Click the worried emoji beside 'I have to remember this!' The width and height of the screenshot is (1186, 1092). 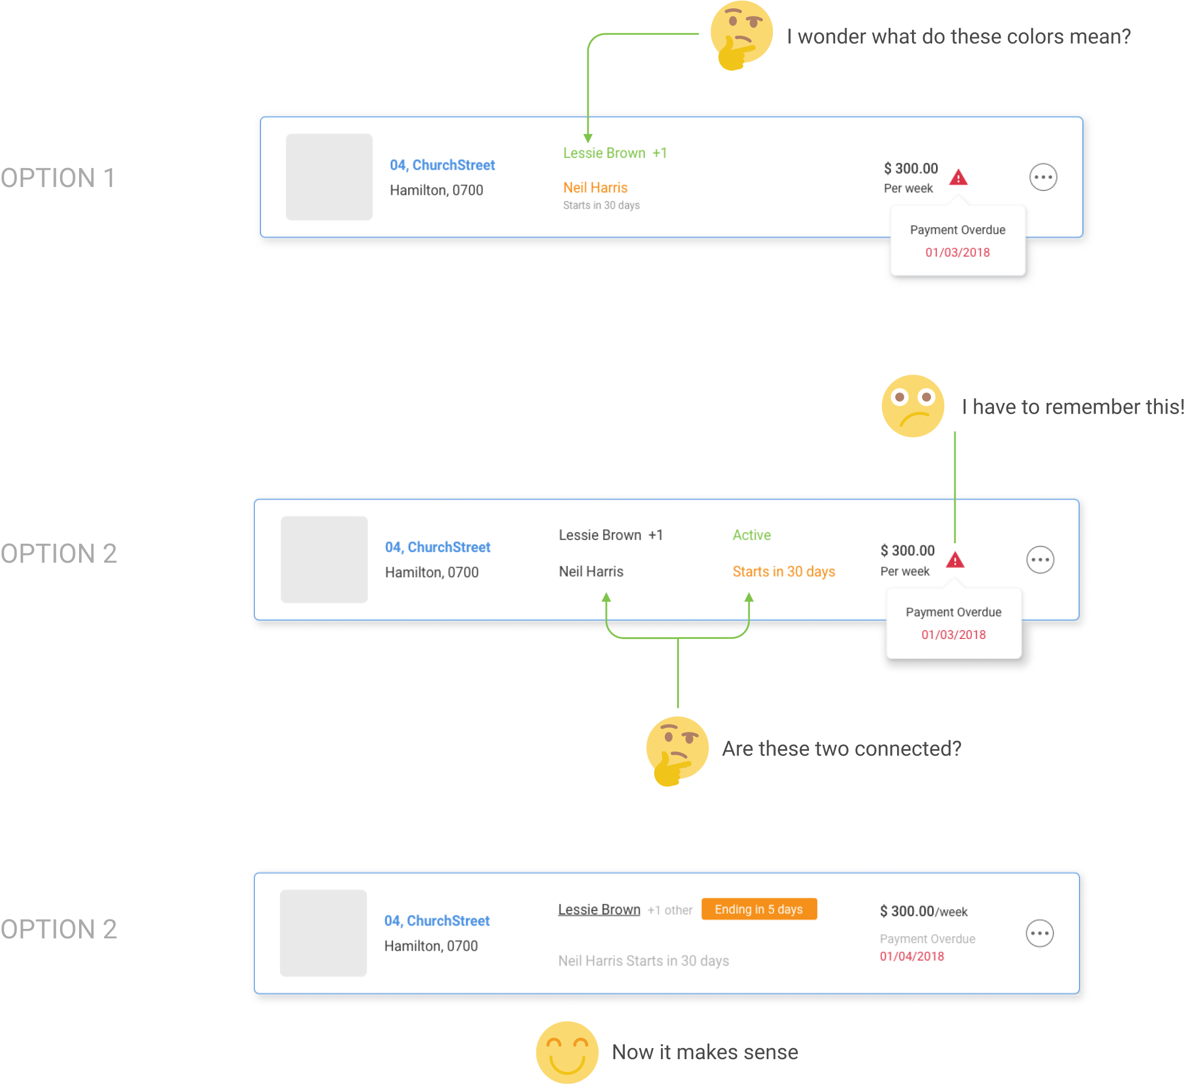coord(912,406)
